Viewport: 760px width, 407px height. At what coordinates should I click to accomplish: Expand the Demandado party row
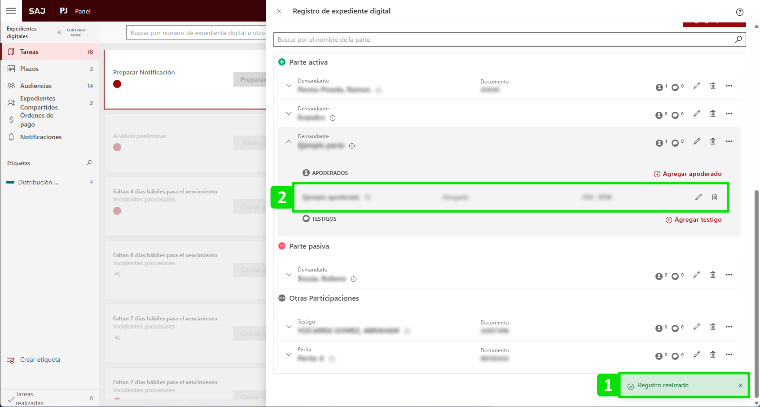click(x=289, y=275)
